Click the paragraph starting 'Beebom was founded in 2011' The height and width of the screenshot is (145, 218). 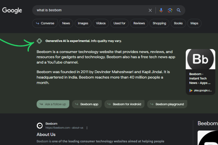coord(103,77)
